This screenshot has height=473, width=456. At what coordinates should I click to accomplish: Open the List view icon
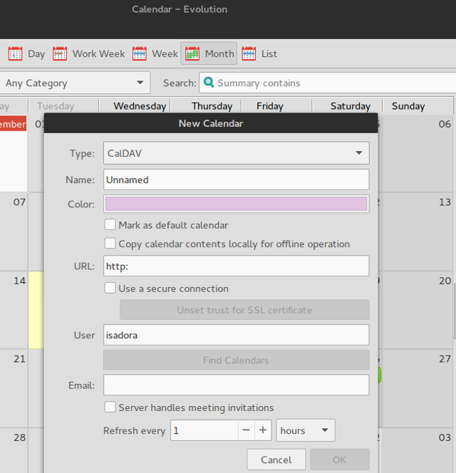[249, 53]
